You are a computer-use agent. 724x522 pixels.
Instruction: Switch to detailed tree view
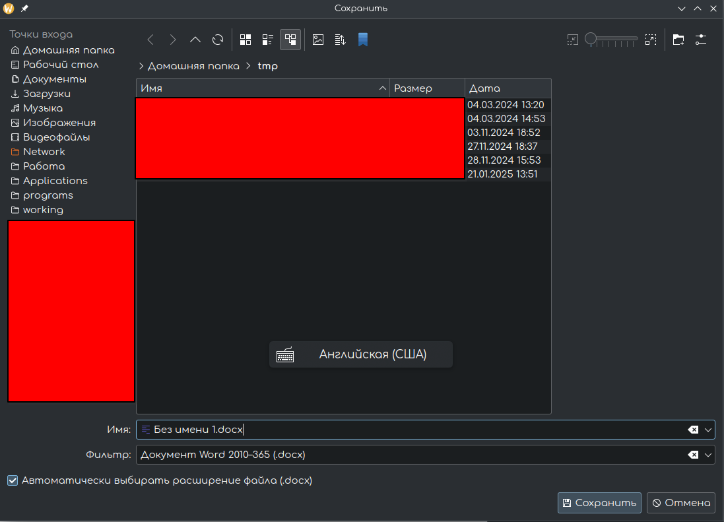coord(290,40)
